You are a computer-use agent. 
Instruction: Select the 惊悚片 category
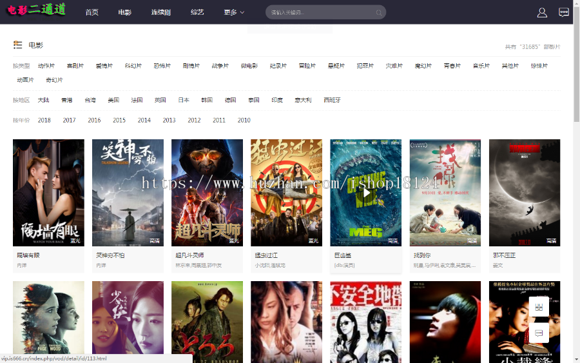539,66
